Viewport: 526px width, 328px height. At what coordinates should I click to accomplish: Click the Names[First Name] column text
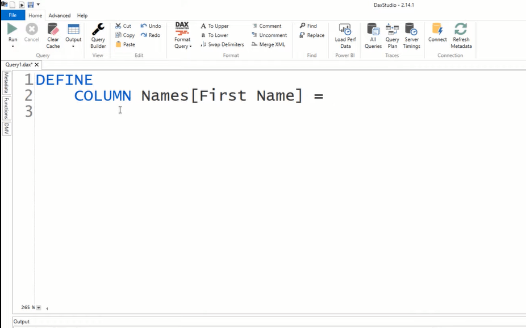(x=222, y=96)
